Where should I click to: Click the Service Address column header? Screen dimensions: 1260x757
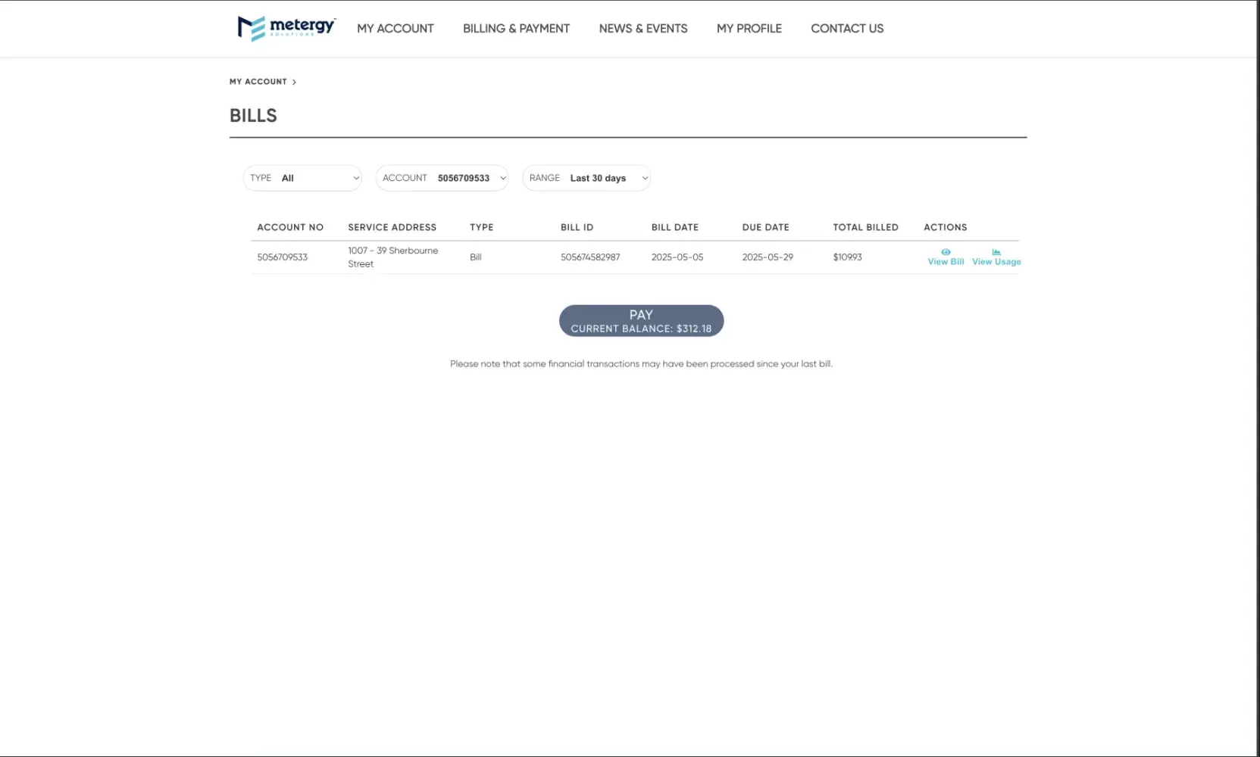[392, 227]
